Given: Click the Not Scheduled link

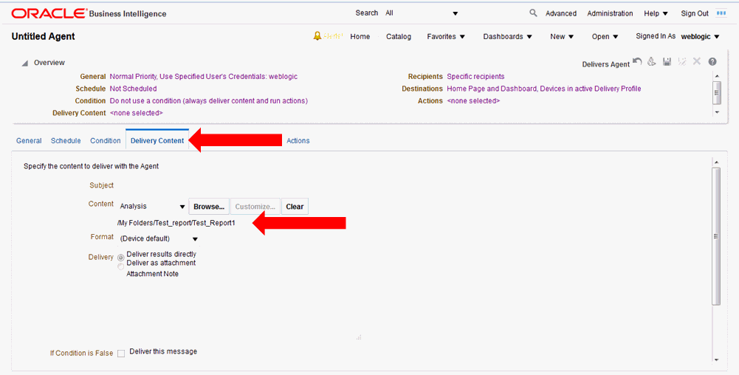Looking at the screenshot, I should [134, 89].
